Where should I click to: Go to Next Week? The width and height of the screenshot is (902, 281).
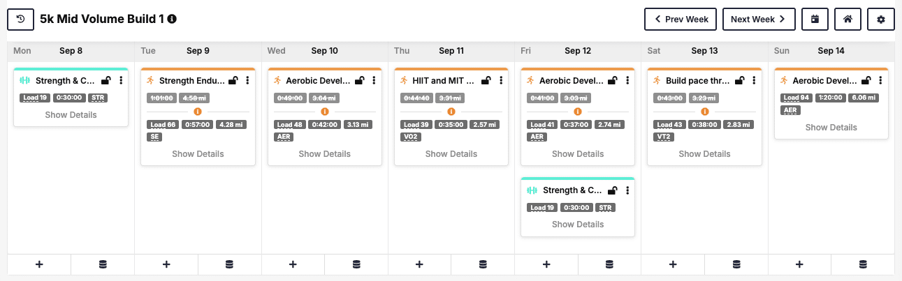[758, 20]
